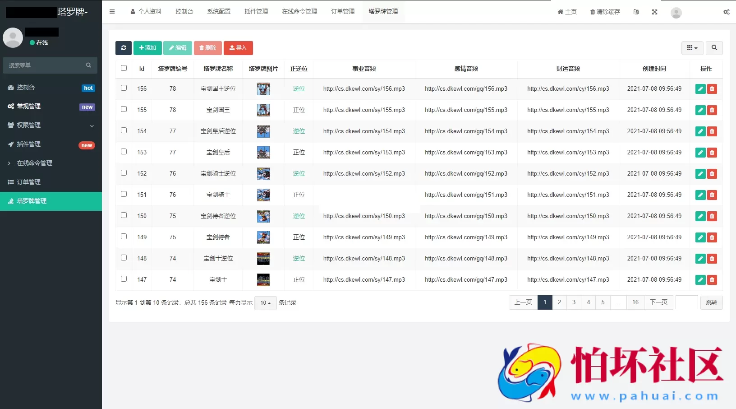Viewport: 736px width, 409px height.
Task: Collapse the sidebar with the hamburger icon
Action: [x=112, y=11]
